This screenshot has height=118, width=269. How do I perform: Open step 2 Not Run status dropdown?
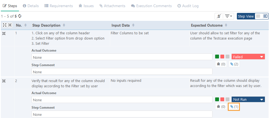pyautogui.click(x=248, y=99)
